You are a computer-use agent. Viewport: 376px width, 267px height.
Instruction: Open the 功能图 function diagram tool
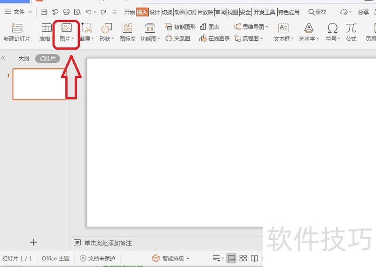(x=150, y=32)
